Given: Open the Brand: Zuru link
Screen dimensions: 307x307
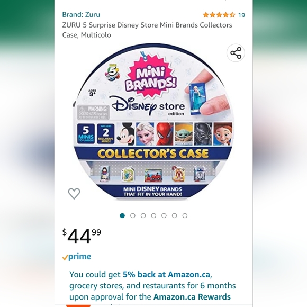Looking at the screenshot, I should point(81,14).
